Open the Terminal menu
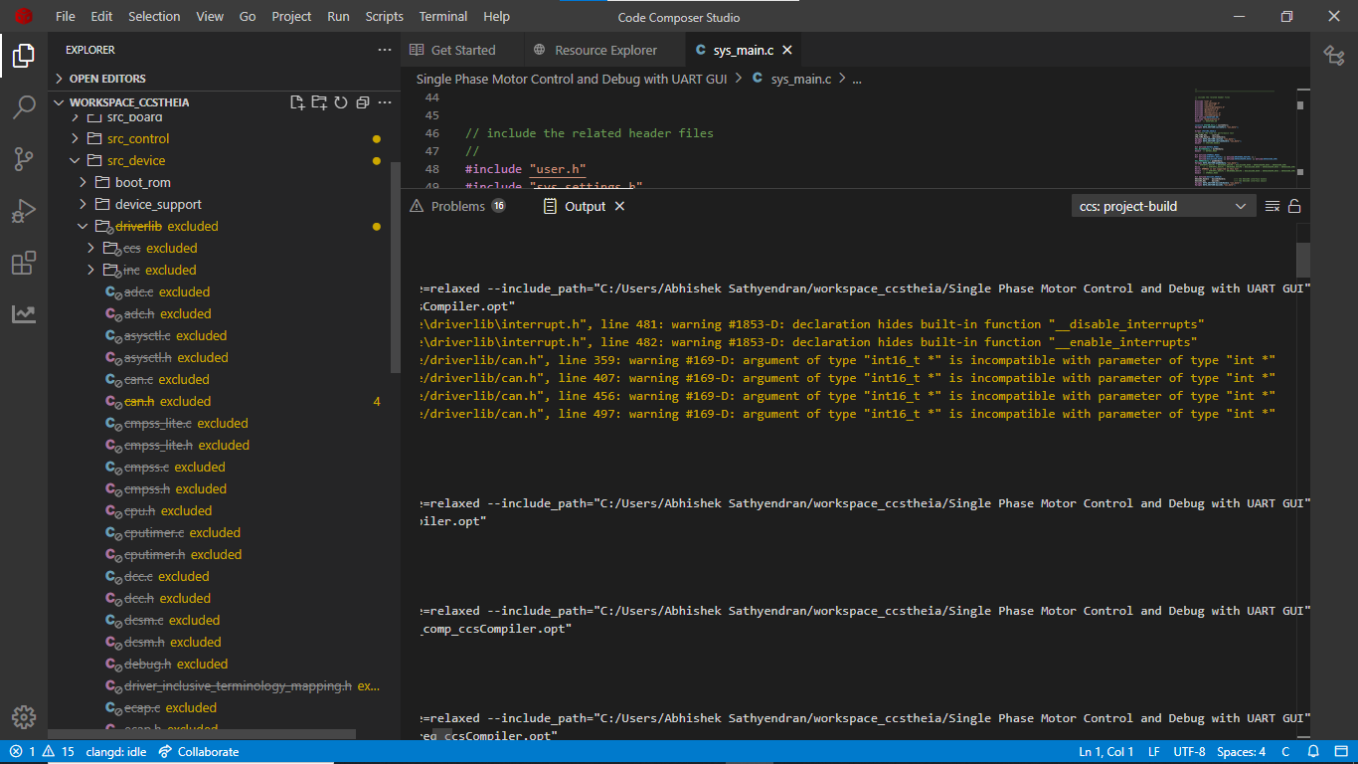 point(442,17)
